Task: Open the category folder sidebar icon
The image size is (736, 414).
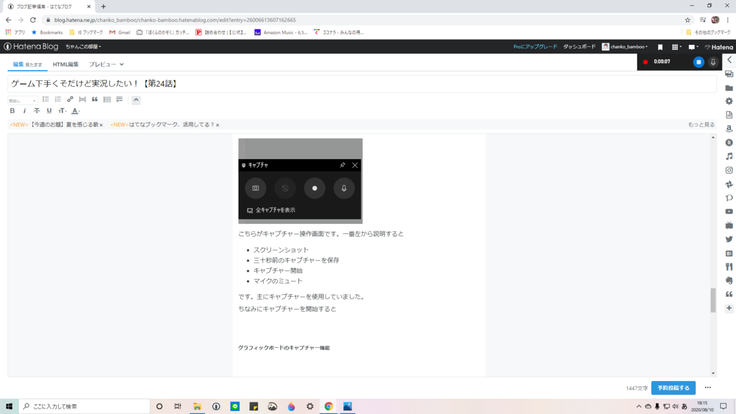Action: pos(729,88)
